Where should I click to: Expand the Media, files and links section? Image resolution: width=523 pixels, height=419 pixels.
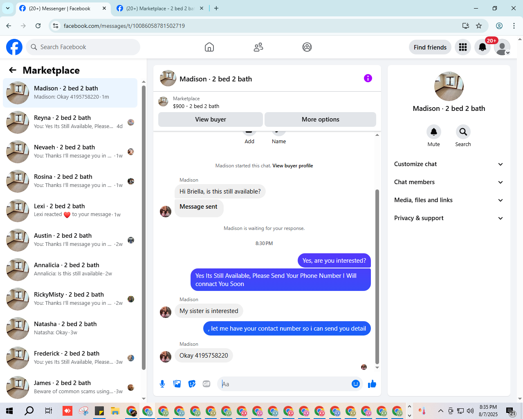[x=449, y=200]
